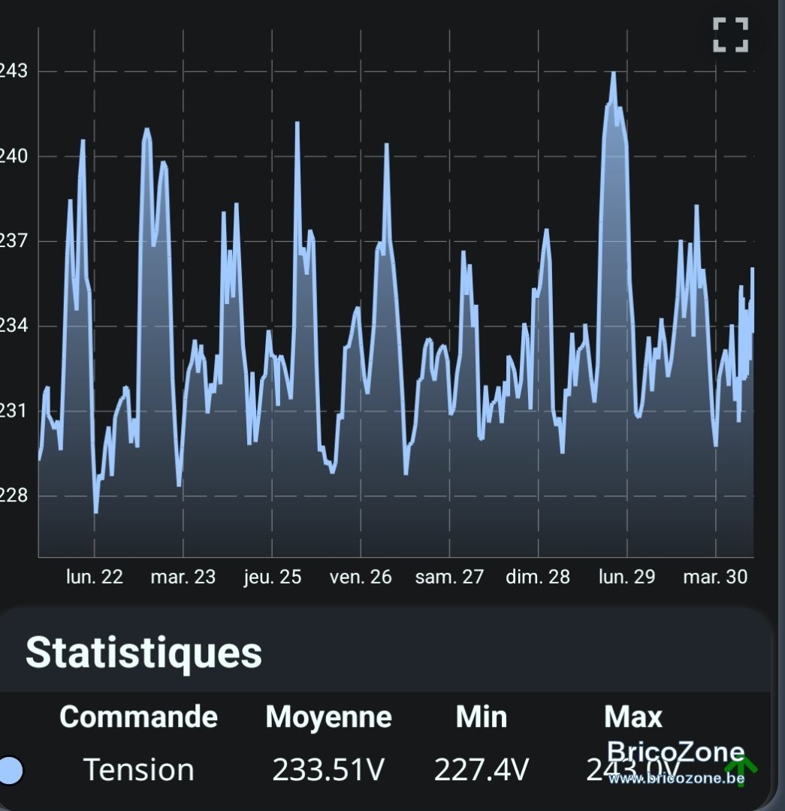
Task: Click the lun. 29 date label
Action: coord(626,577)
